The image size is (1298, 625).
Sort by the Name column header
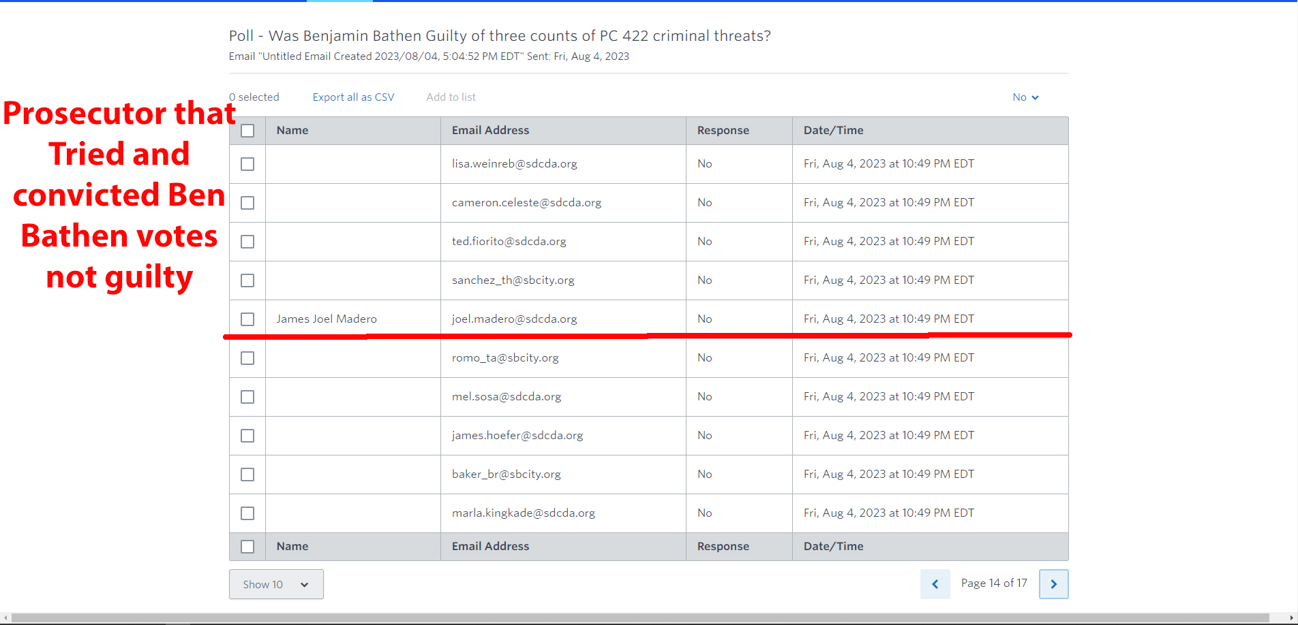292,131
